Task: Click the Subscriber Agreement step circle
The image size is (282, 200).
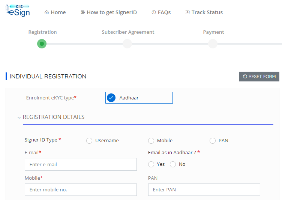Action: (x=127, y=44)
